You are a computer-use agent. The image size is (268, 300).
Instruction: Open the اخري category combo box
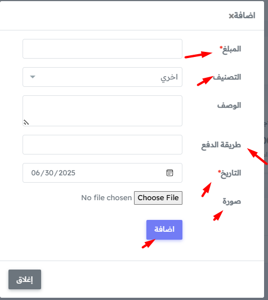[x=102, y=77]
